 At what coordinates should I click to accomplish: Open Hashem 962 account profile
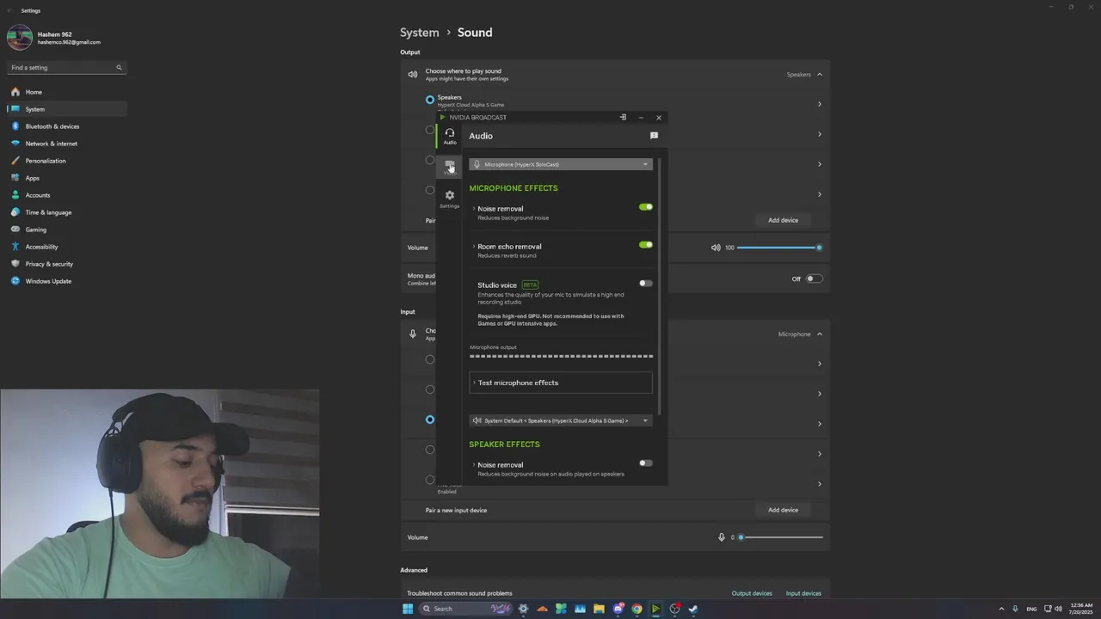point(54,38)
